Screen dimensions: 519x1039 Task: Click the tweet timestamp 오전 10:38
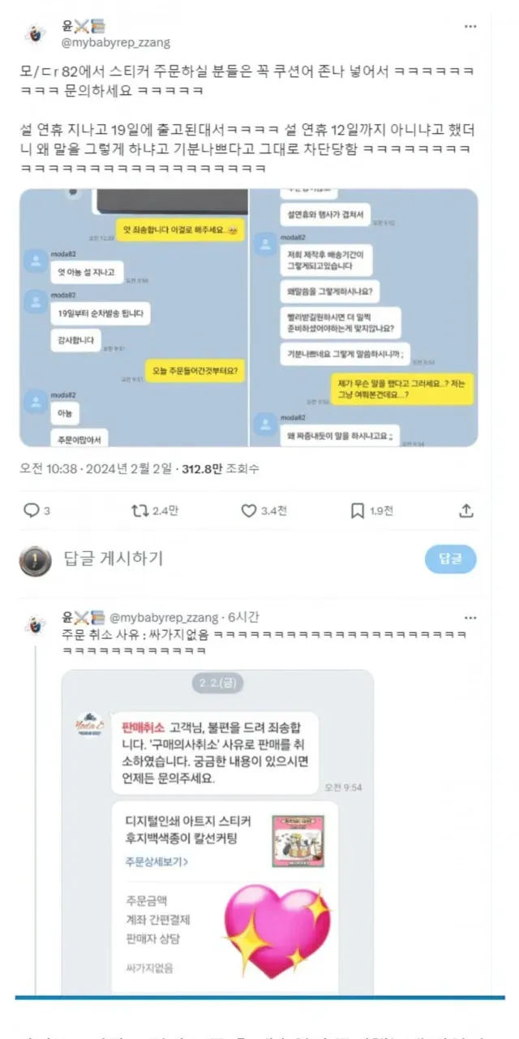pos(49,468)
